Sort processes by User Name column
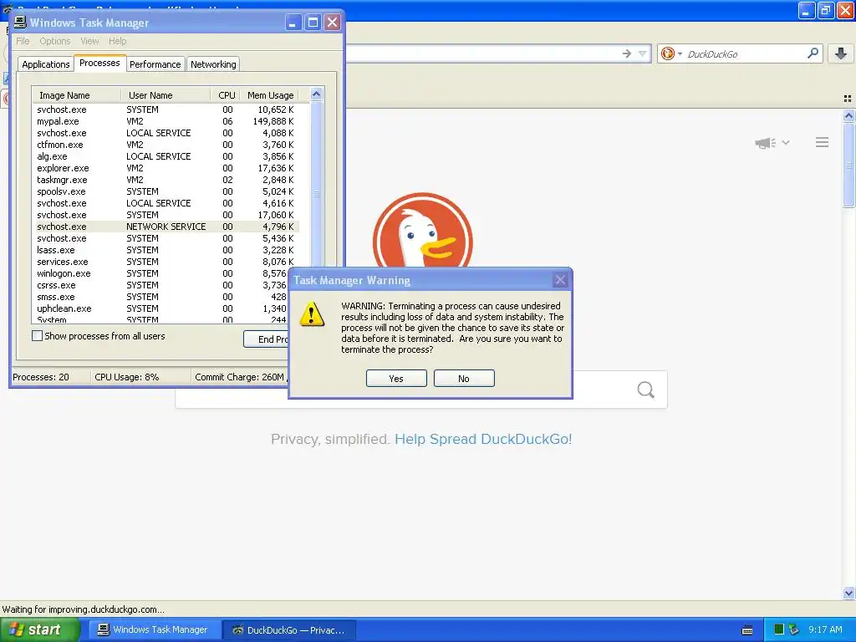Screen dimensions: 856x642 166,95
